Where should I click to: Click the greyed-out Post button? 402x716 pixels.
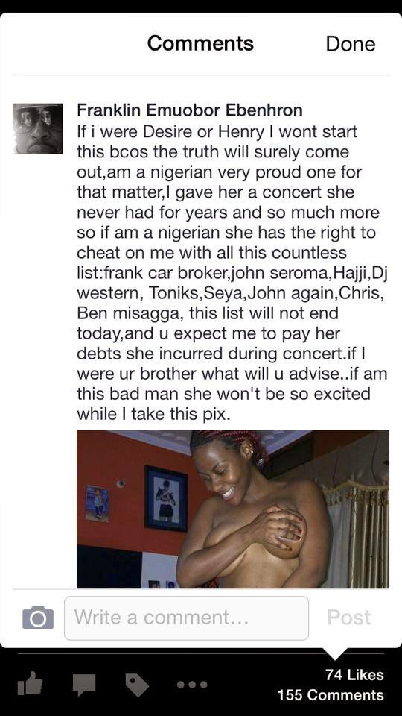[x=349, y=618]
